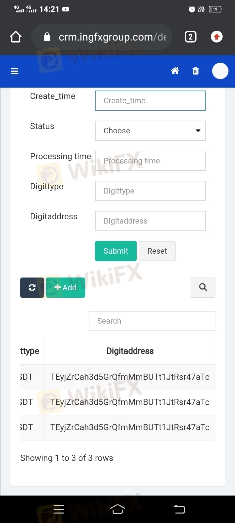Tap the red upload arrow browser icon
This screenshot has height=523, width=235.
tap(217, 37)
